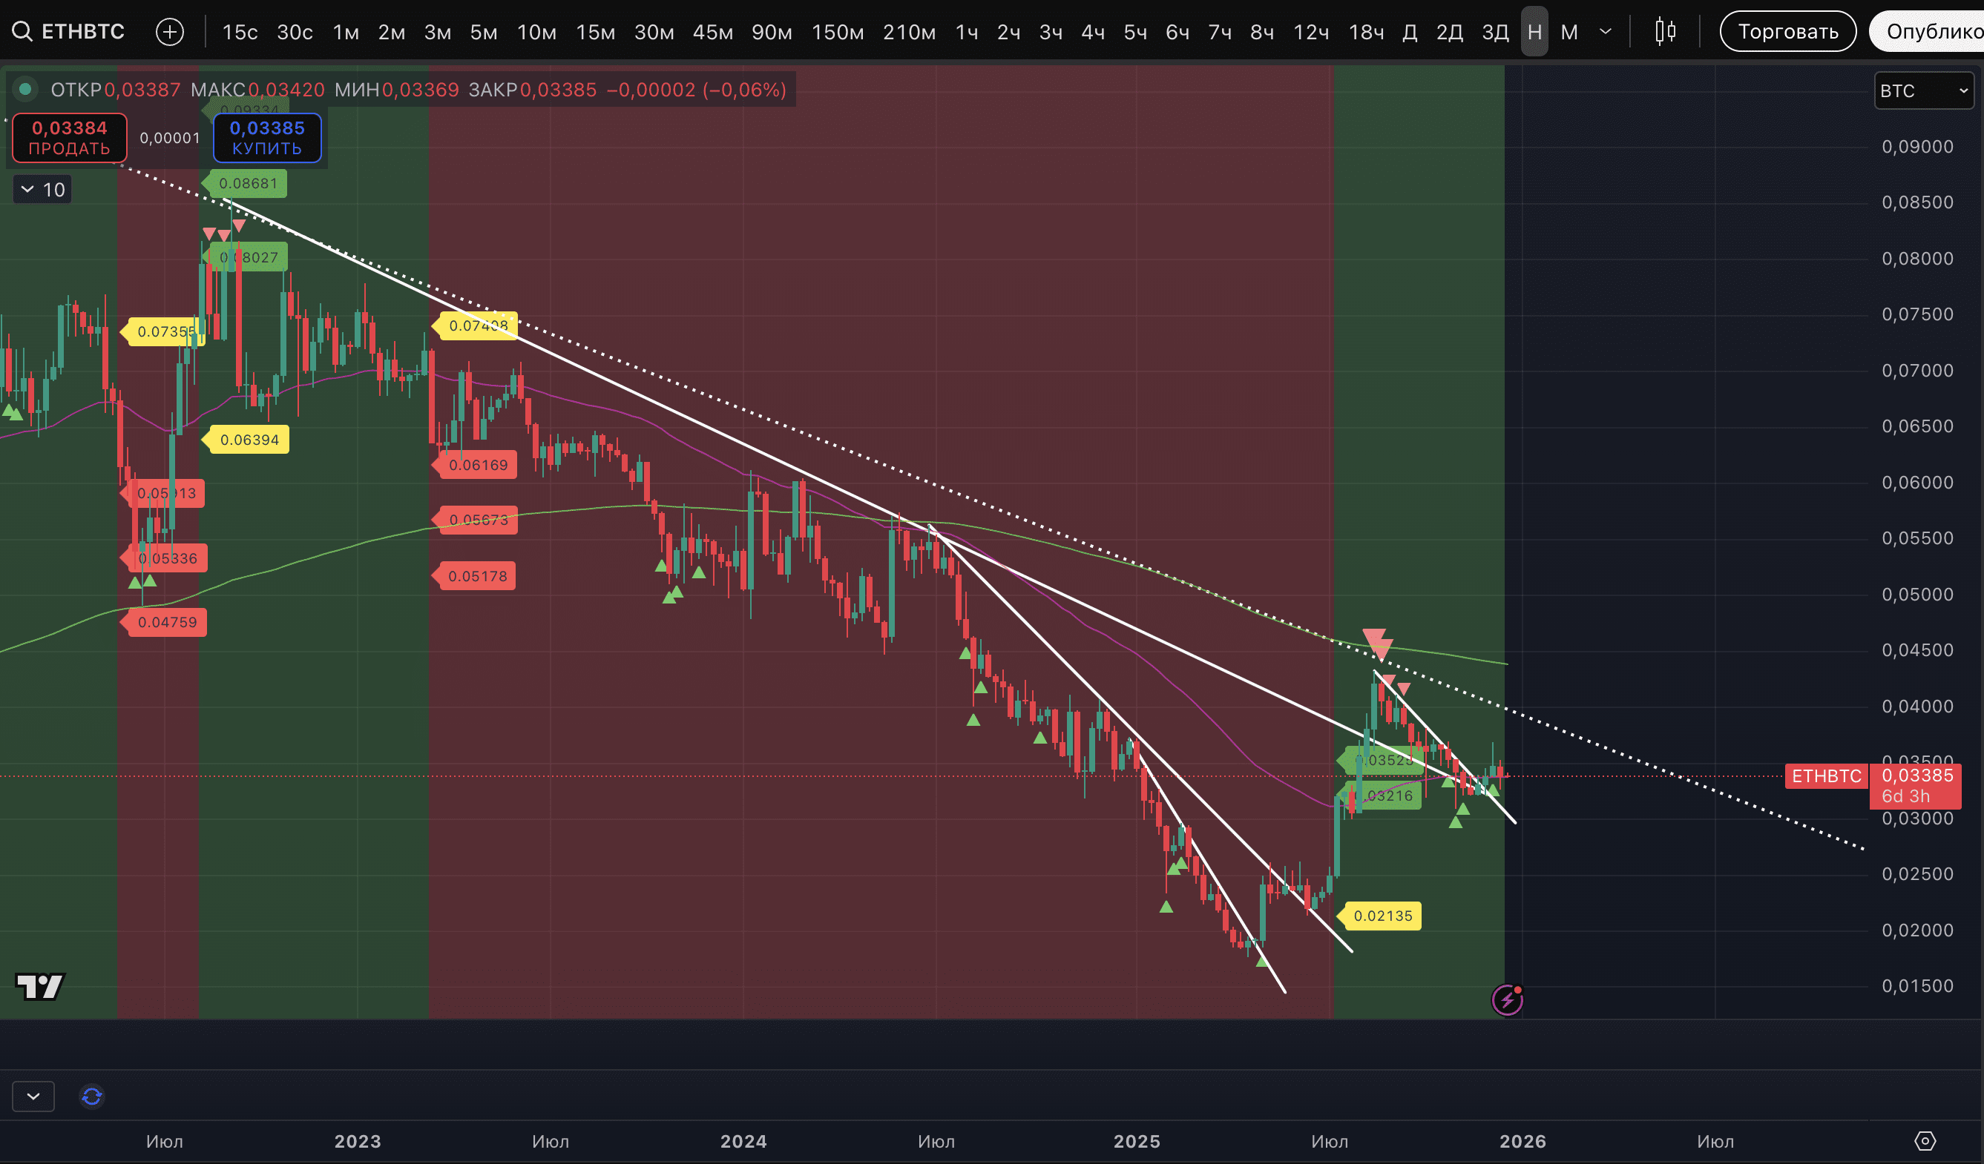The height and width of the screenshot is (1164, 1984).
Task: Expand the additional timeframes dropdown chevron
Action: pos(1606,31)
